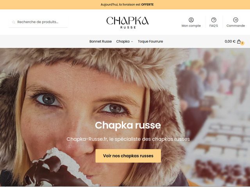
Task: Open the 'Chapka' menu item
Action: [x=123, y=41]
